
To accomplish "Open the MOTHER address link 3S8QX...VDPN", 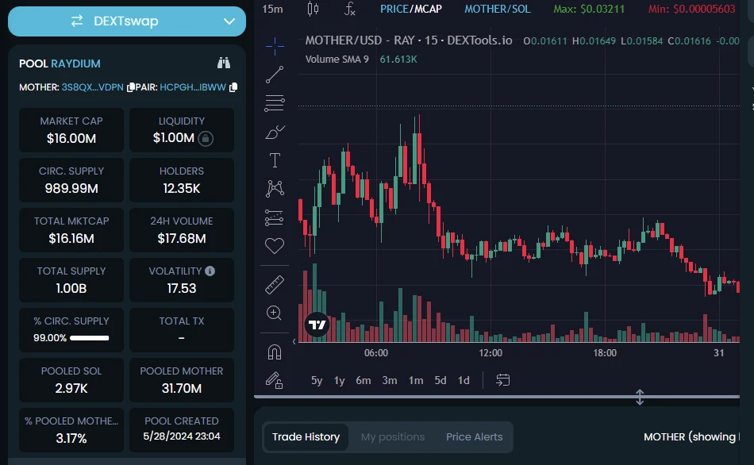I will click(x=92, y=87).
